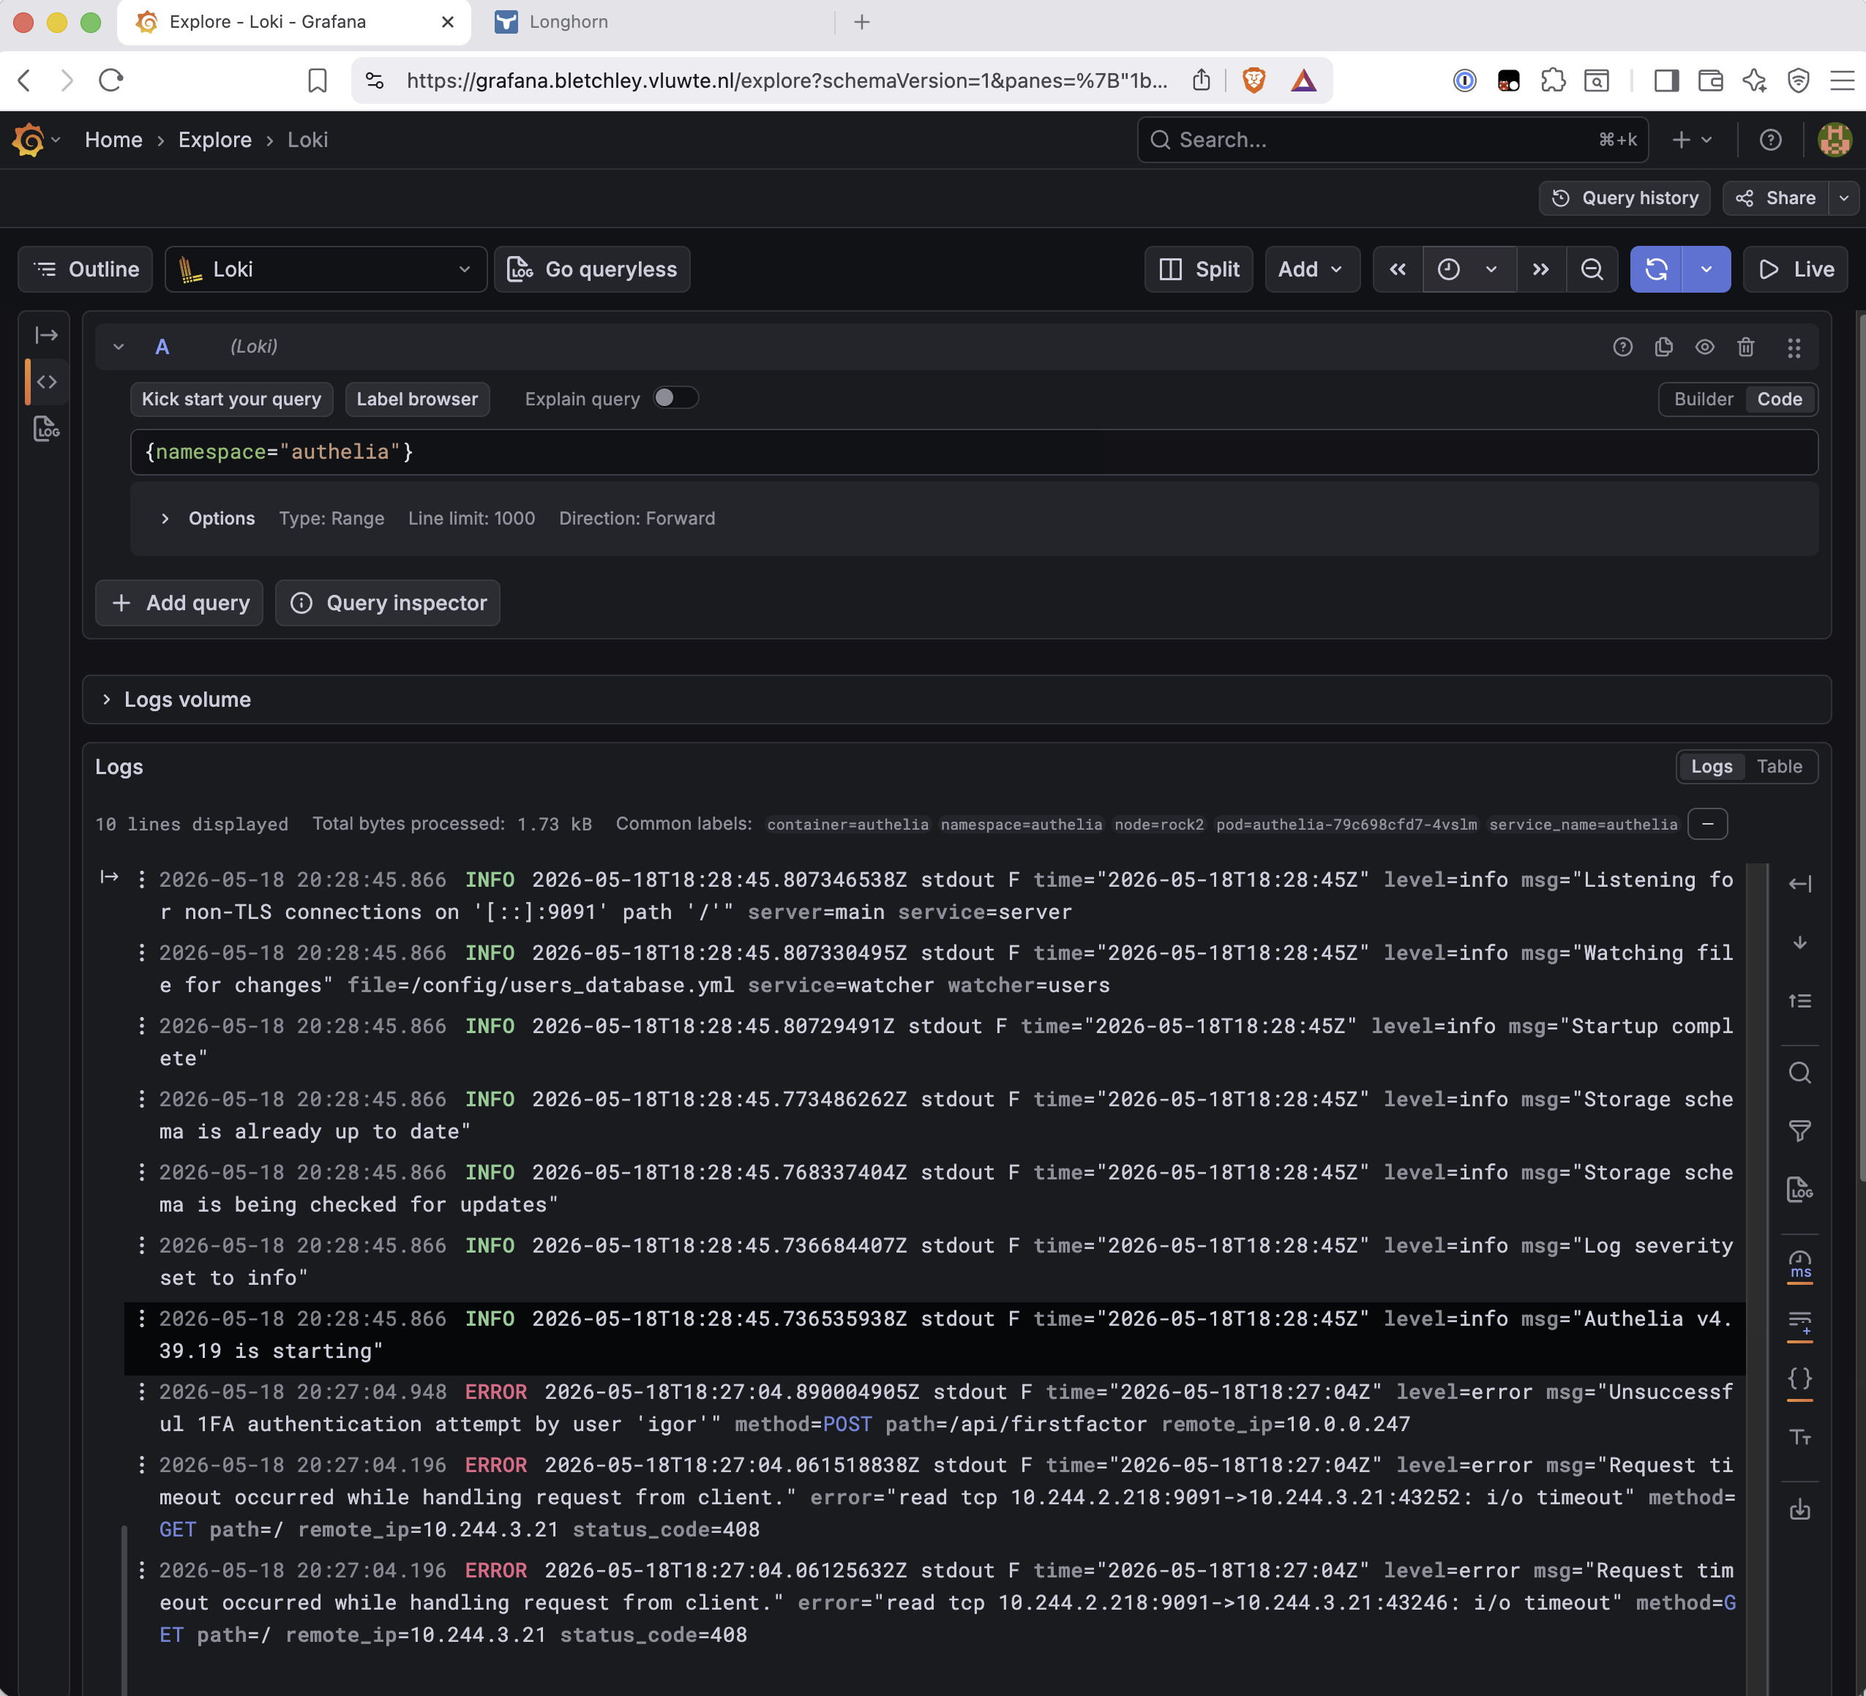Select the code queries icon in left rail
Viewport: 1866px width, 1696px height.
tap(46, 382)
